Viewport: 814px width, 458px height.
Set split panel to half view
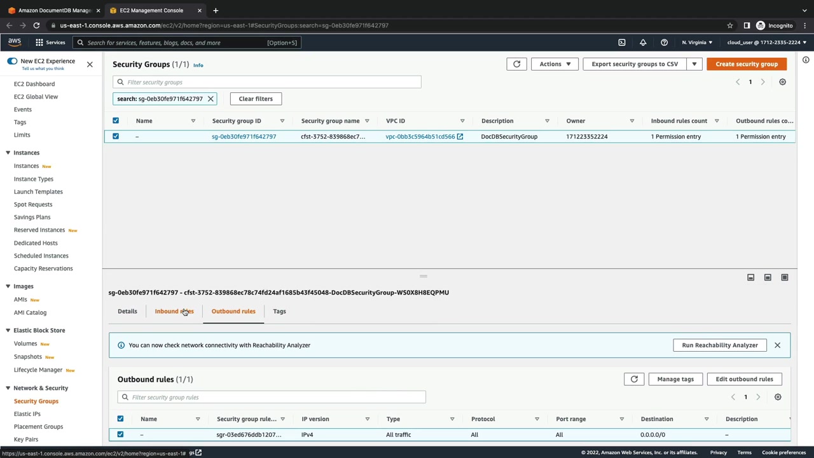[x=768, y=277]
